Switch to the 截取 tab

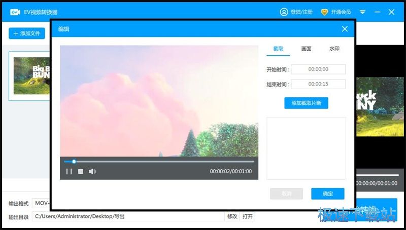pos(278,49)
